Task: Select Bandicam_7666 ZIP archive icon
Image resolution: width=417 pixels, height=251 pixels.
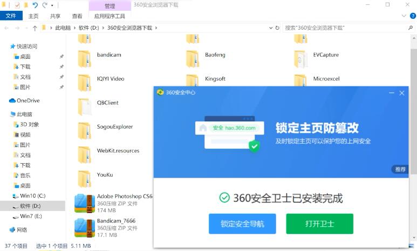Action: [85, 228]
